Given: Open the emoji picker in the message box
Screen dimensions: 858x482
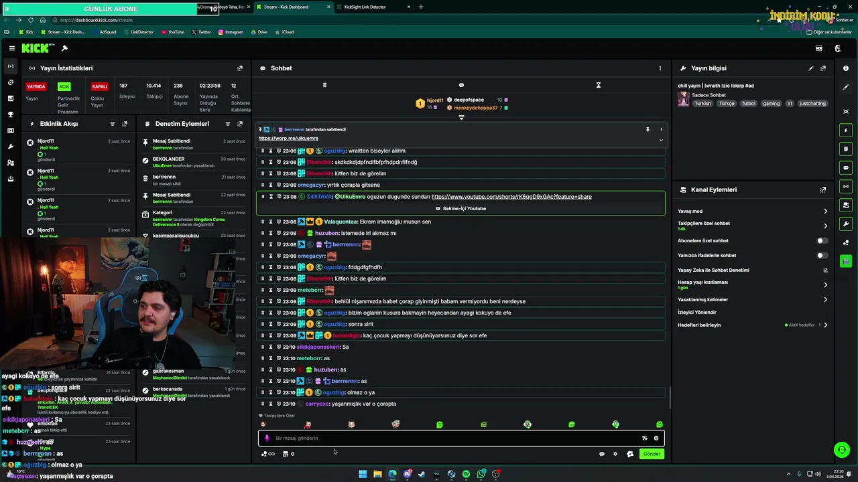Looking at the screenshot, I should click(x=656, y=438).
